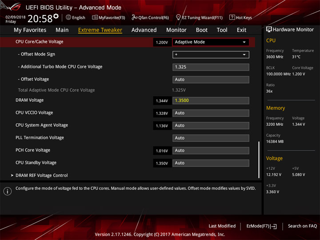This screenshot has height=240, width=320.
Task: Click the CPU System Agent Voltage field
Action: (211, 125)
